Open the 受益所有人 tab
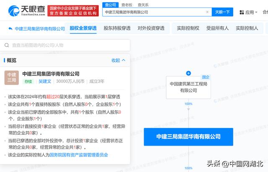The height and width of the screenshot is (172, 268). [217, 28]
